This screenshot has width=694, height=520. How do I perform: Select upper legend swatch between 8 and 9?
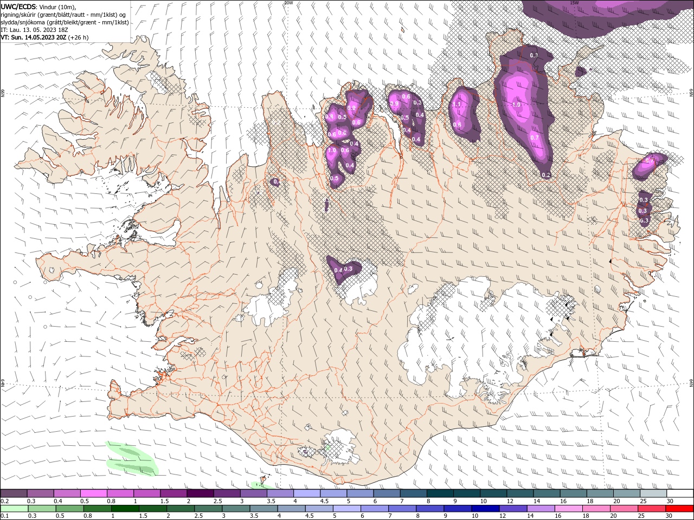(439, 493)
